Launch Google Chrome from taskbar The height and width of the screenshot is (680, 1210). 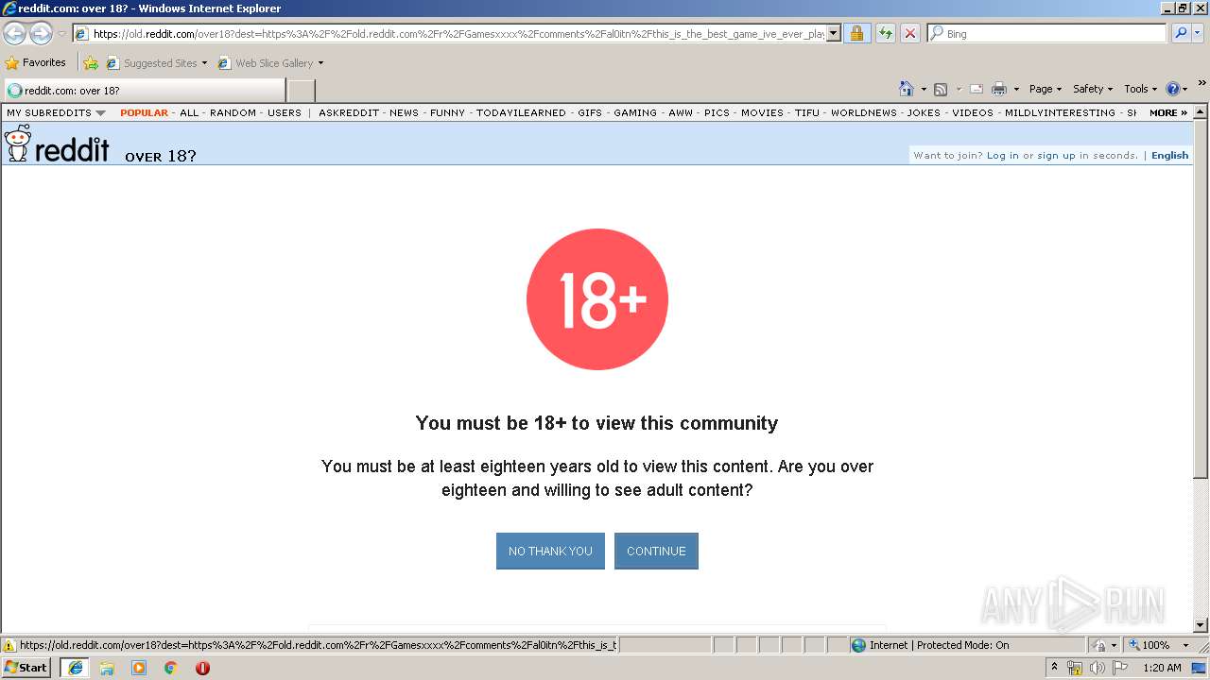click(171, 668)
